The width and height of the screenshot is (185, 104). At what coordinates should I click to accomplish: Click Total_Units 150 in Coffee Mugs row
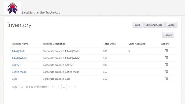coord(105,72)
